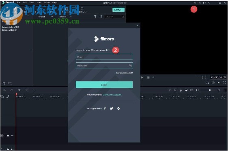Open the mail message icon in title bar

tap(204, 2)
